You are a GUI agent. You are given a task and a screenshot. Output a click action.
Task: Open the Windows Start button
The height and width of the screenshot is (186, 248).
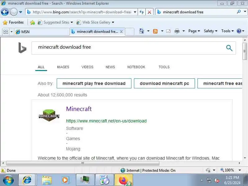pyautogui.click(x=8, y=180)
